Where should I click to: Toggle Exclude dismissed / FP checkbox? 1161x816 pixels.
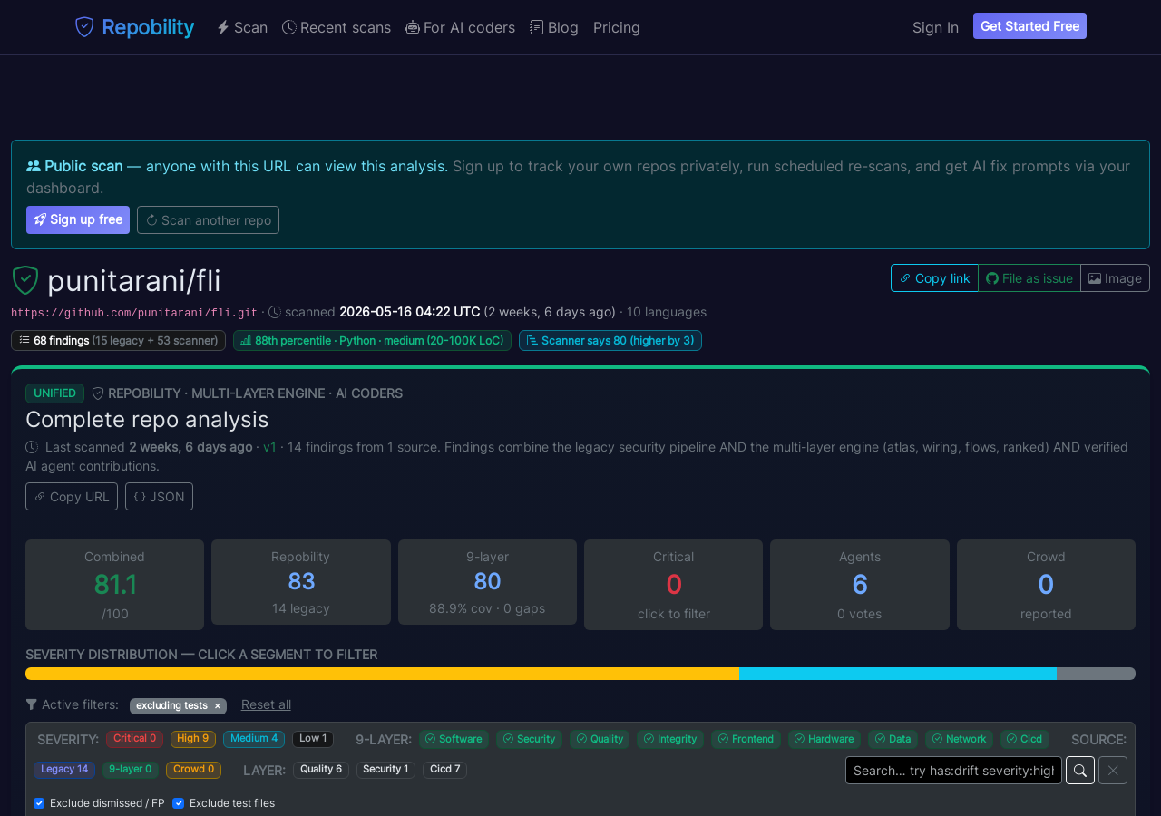(x=39, y=803)
